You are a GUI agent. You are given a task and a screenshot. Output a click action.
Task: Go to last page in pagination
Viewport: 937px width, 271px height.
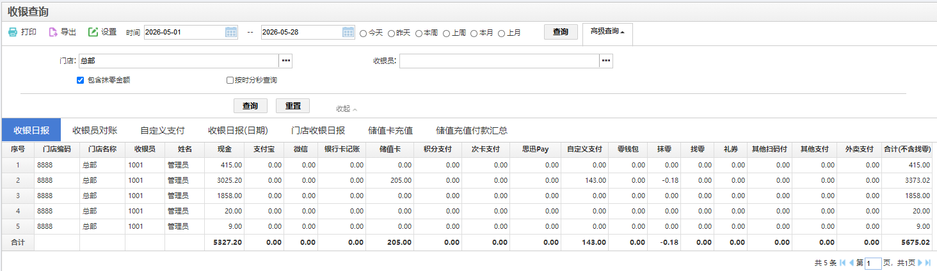click(928, 263)
